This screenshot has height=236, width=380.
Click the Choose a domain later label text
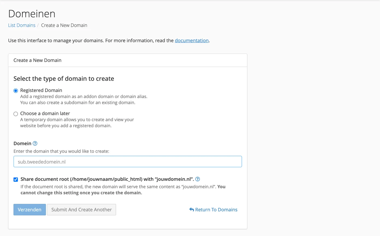(x=45, y=113)
